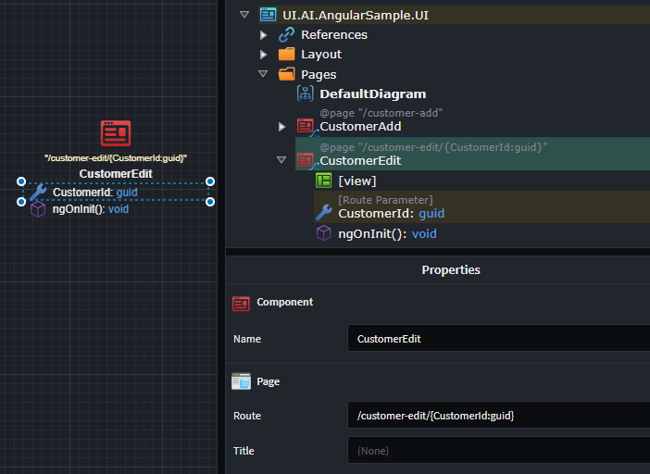Viewport: 650px width, 474px height.
Task: Click the green [view] icon in tree
Action: 324,181
